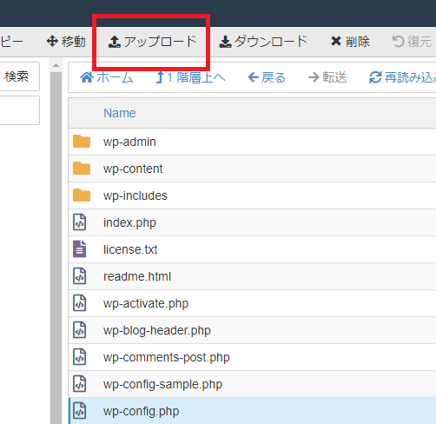Click the ダウンロード (Download) toolbar button
The image size is (436, 424).
(263, 42)
